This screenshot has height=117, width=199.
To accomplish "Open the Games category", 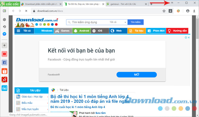I will pos(63,31).
